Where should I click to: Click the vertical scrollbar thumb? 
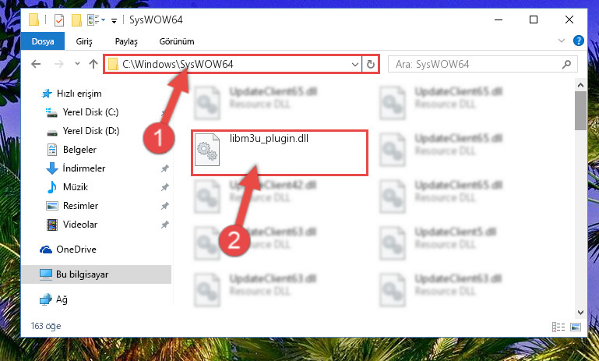(580, 110)
